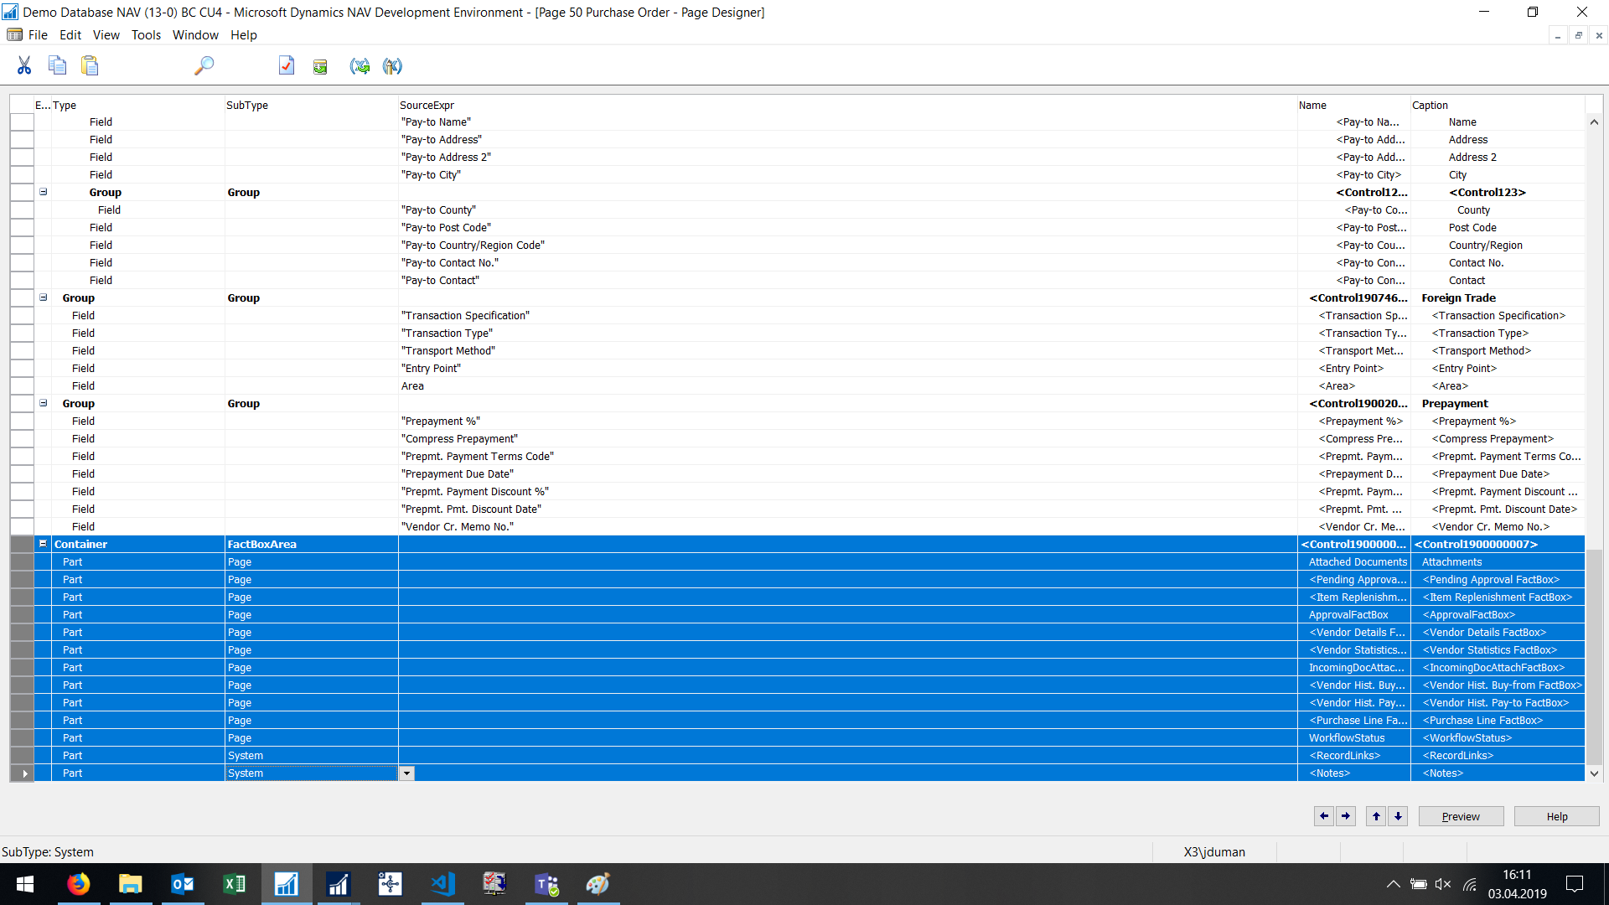
Task: Open Microsoft Teams from the taskbar
Action: (x=546, y=884)
